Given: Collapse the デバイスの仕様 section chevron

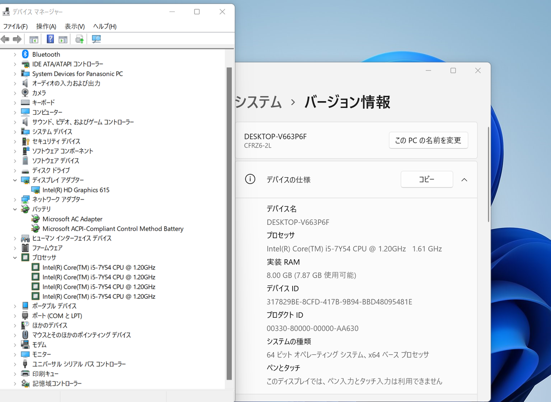Looking at the screenshot, I should tap(464, 180).
